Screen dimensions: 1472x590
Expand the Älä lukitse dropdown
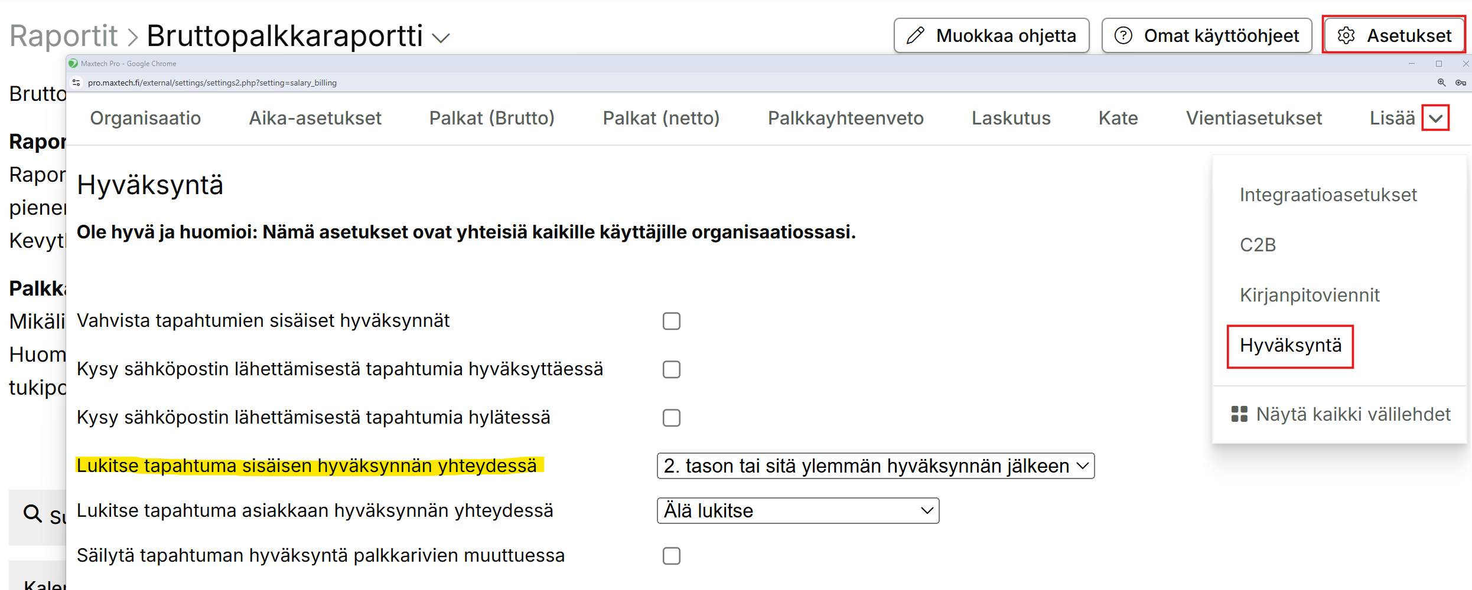click(x=797, y=511)
